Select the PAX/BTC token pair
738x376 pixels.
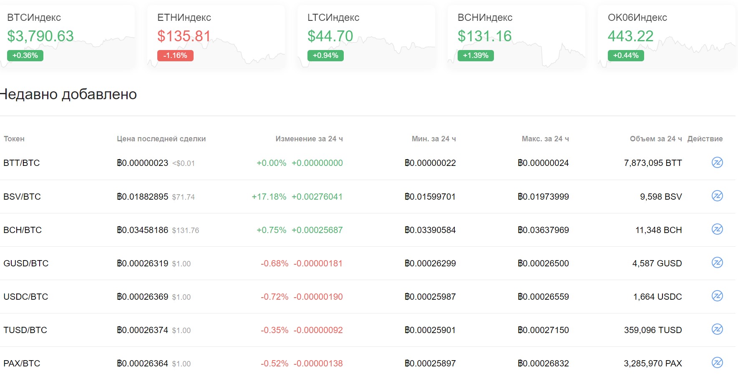click(x=22, y=363)
